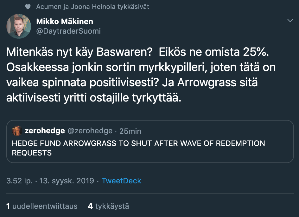The height and width of the screenshot is (217, 299).
Task: Click the 3.52 ip. tweet time
Action: coord(19,181)
